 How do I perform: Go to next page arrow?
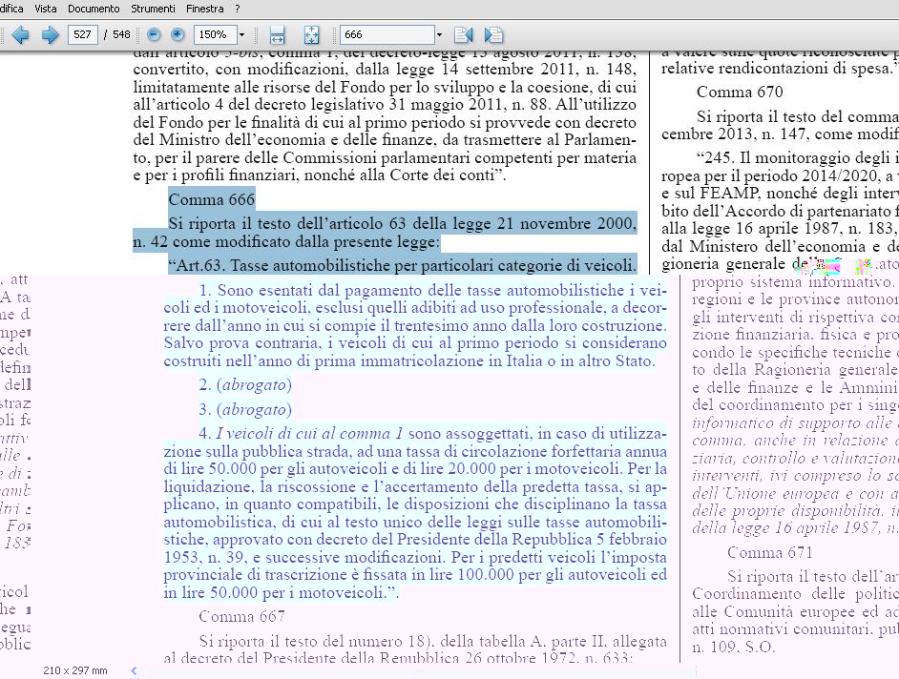pyautogui.click(x=50, y=35)
